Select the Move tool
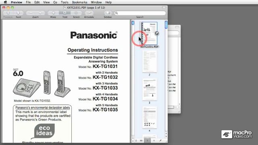The height and width of the screenshot is (145, 258). (53, 13)
